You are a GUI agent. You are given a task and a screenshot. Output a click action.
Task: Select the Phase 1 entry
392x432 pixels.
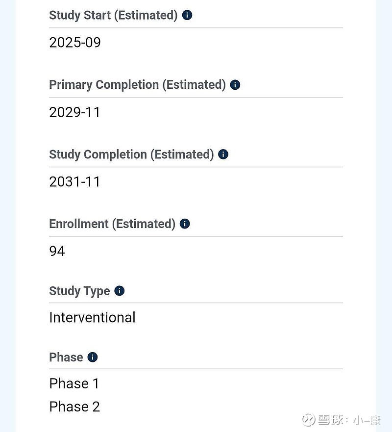coord(74,383)
